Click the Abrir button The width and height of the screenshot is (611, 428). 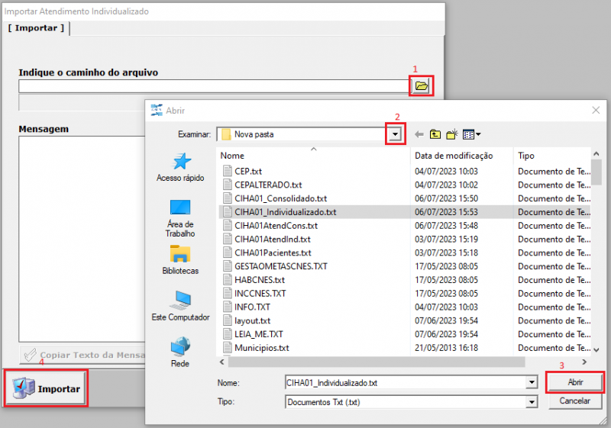pyautogui.click(x=575, y=382)
